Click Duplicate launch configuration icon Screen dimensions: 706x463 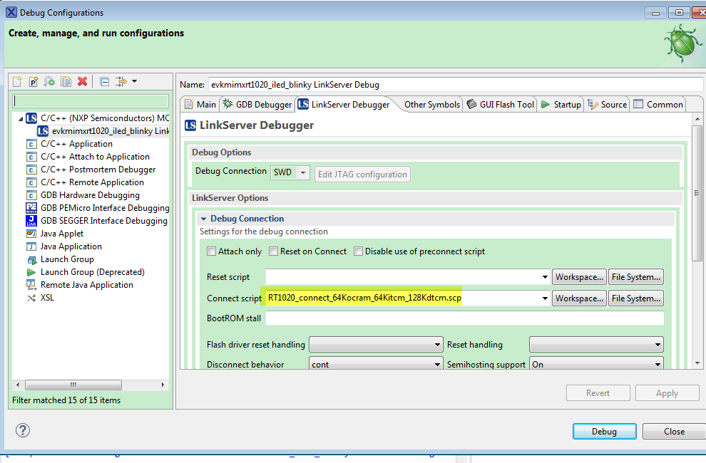66,81
